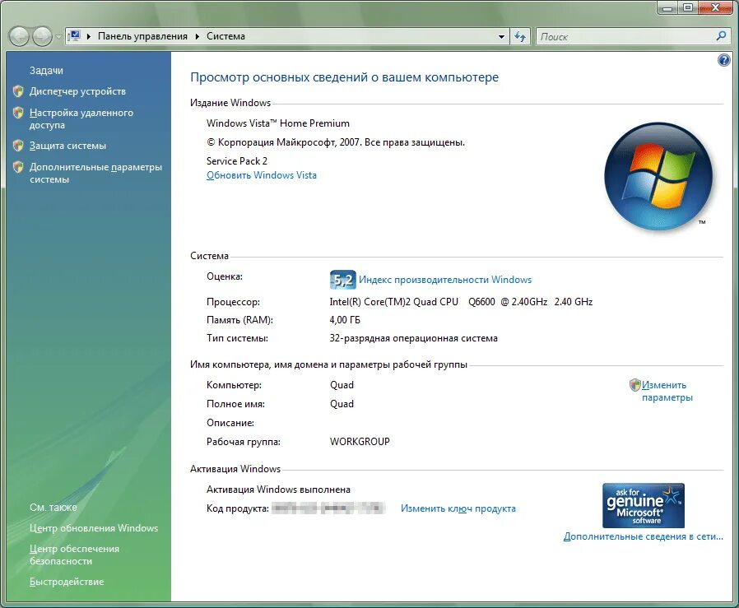Click the Quad value next to Компьютер
Screen dimensions: 739x608
(342, 385)
